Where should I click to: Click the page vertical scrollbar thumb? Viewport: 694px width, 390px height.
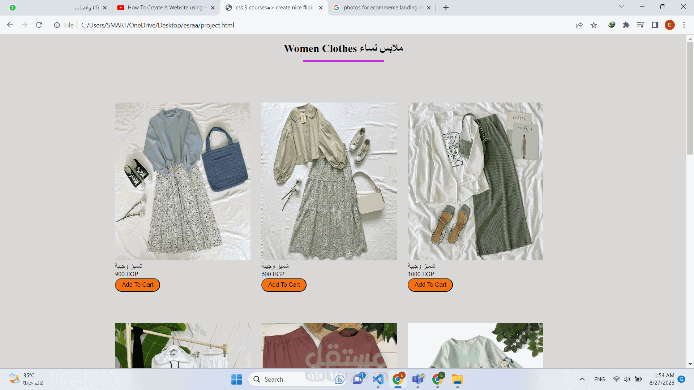pyautogui.click(x=690, y=97)
